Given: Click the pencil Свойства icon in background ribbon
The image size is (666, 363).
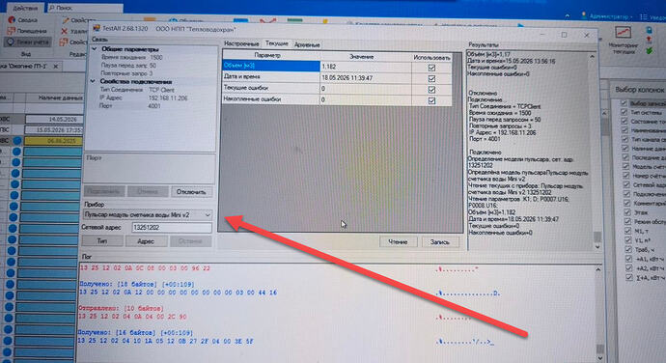Looking at the screenshot, I should [65, 20].
